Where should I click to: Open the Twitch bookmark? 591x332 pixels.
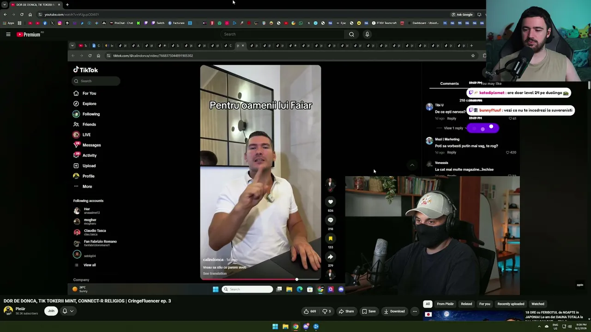[x=158, y=23]
